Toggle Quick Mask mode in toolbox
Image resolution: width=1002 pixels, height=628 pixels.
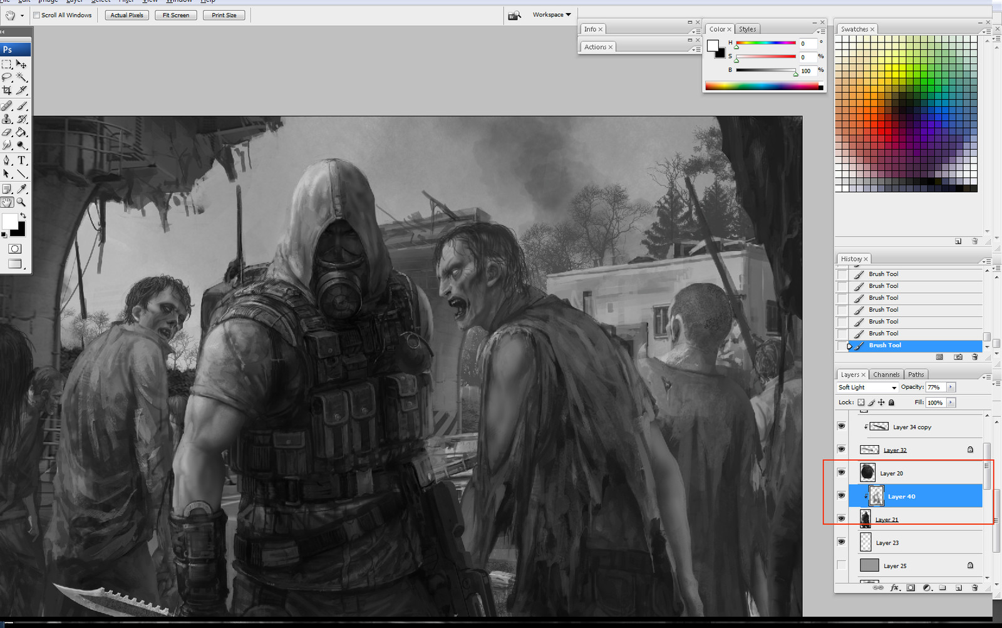14,249
